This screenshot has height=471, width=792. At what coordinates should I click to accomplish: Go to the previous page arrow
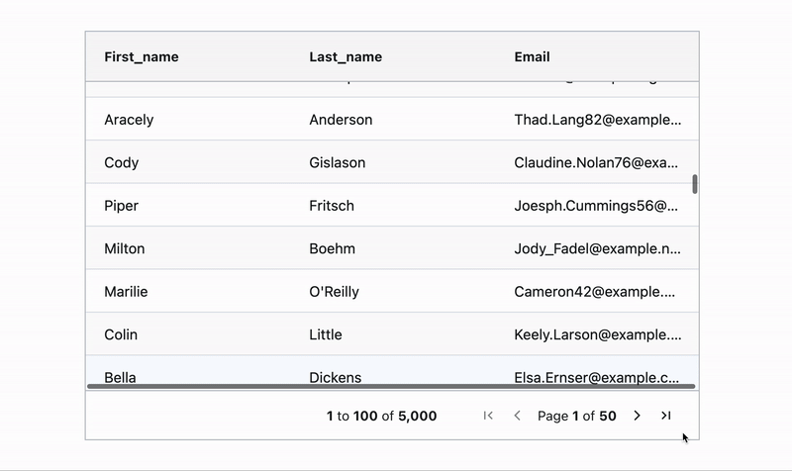pyautogui.click(x=517, y=416)
